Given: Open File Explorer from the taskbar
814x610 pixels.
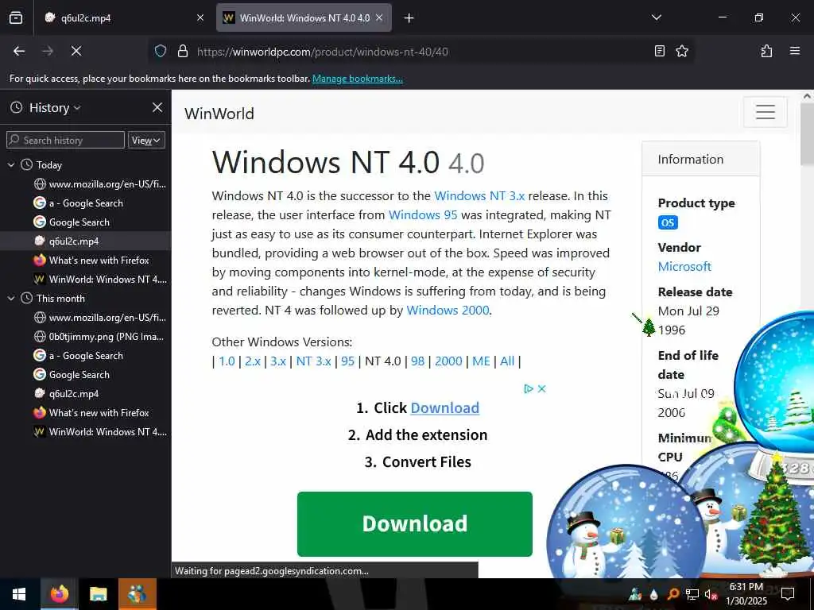Looking at the screenshot, I should [98, 594].
